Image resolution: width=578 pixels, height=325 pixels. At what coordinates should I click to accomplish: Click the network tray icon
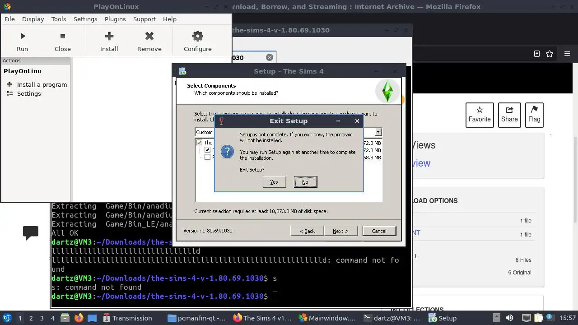(526, 318)
